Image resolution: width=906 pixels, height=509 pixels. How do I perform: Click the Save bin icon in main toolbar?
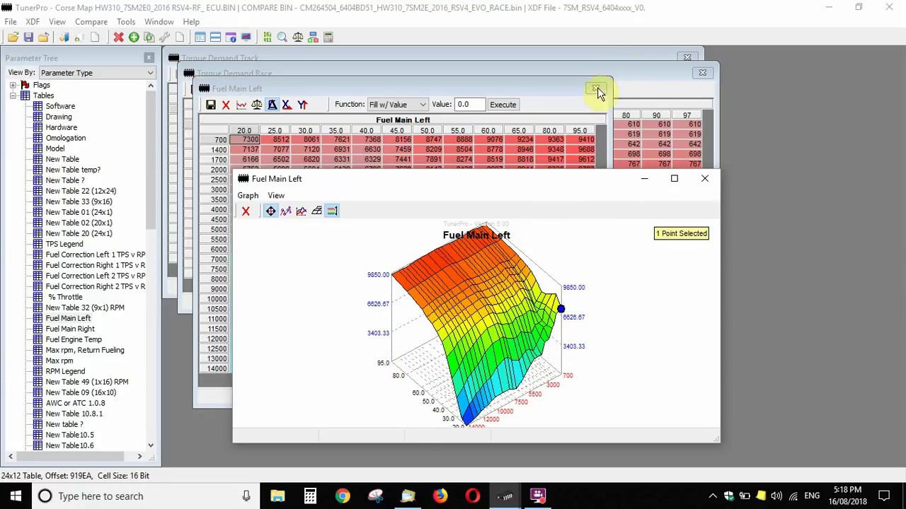coord(28,37)
